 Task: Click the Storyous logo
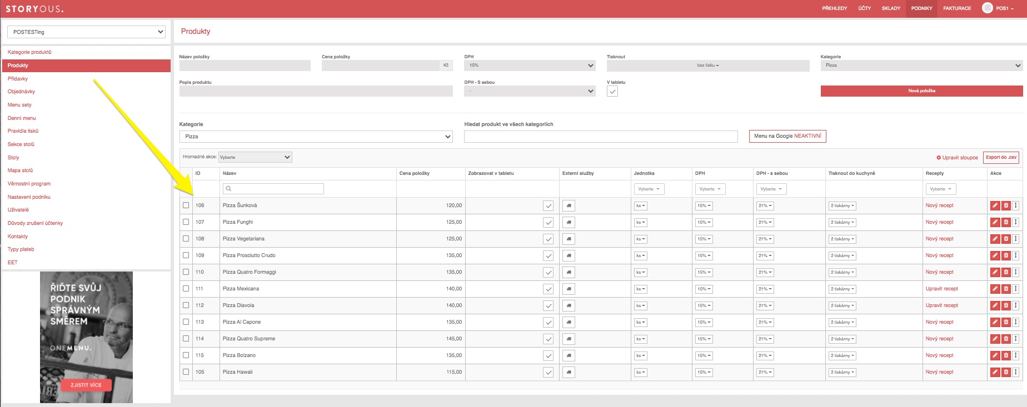point(34,9)
